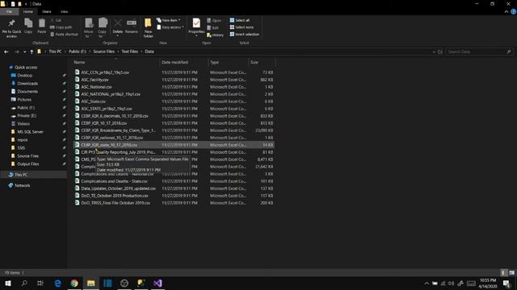517x290 pixels.
Task: Open the Move to menu
Action: tap(89, 28)
